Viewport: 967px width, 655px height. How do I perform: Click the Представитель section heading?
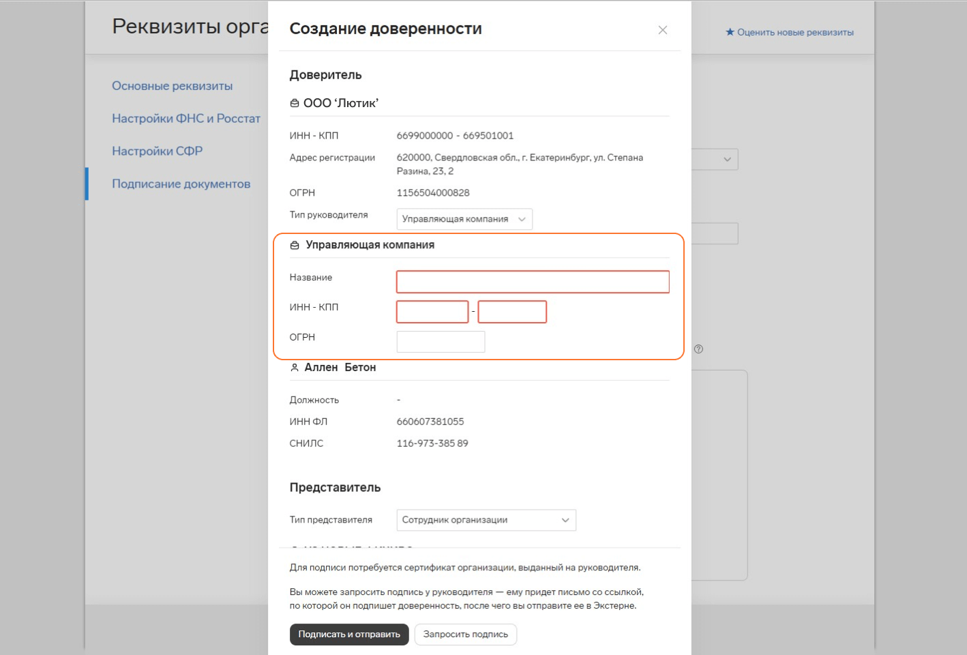pos(335,488)
